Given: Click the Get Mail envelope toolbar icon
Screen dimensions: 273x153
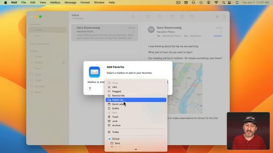Looking at the screenshot, I should pyautogui.click(x=148, y=17).
